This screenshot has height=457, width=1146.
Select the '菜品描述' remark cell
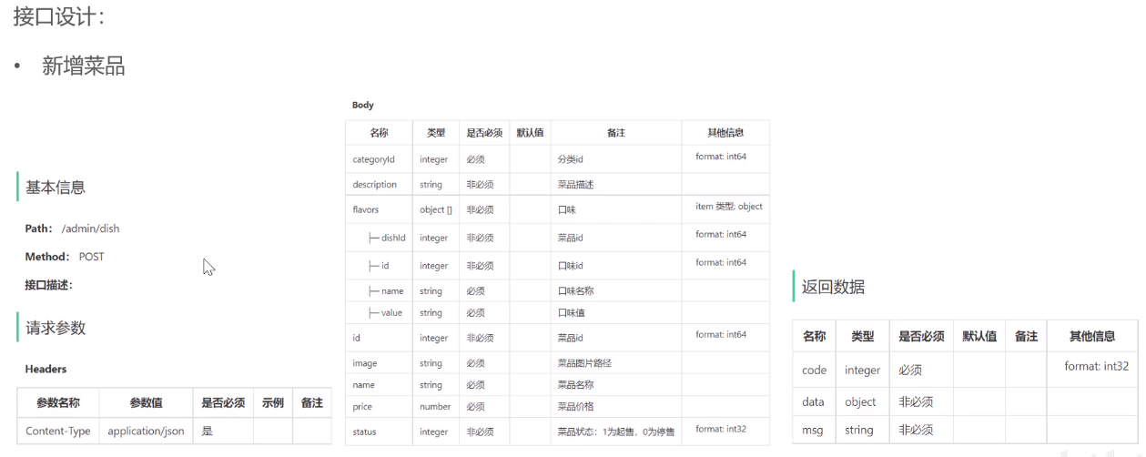[x=575, y=184]
